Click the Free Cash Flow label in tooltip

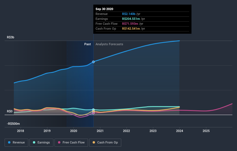click(107, 24)
